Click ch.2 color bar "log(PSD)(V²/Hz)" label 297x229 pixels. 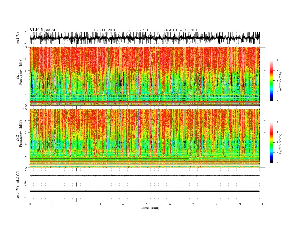point(281,144)
